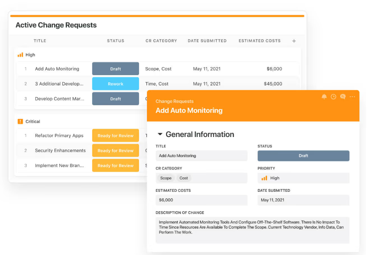382x255 pixels.
Task: Click the Description of Change text area
Action: (x=252, y=229)
